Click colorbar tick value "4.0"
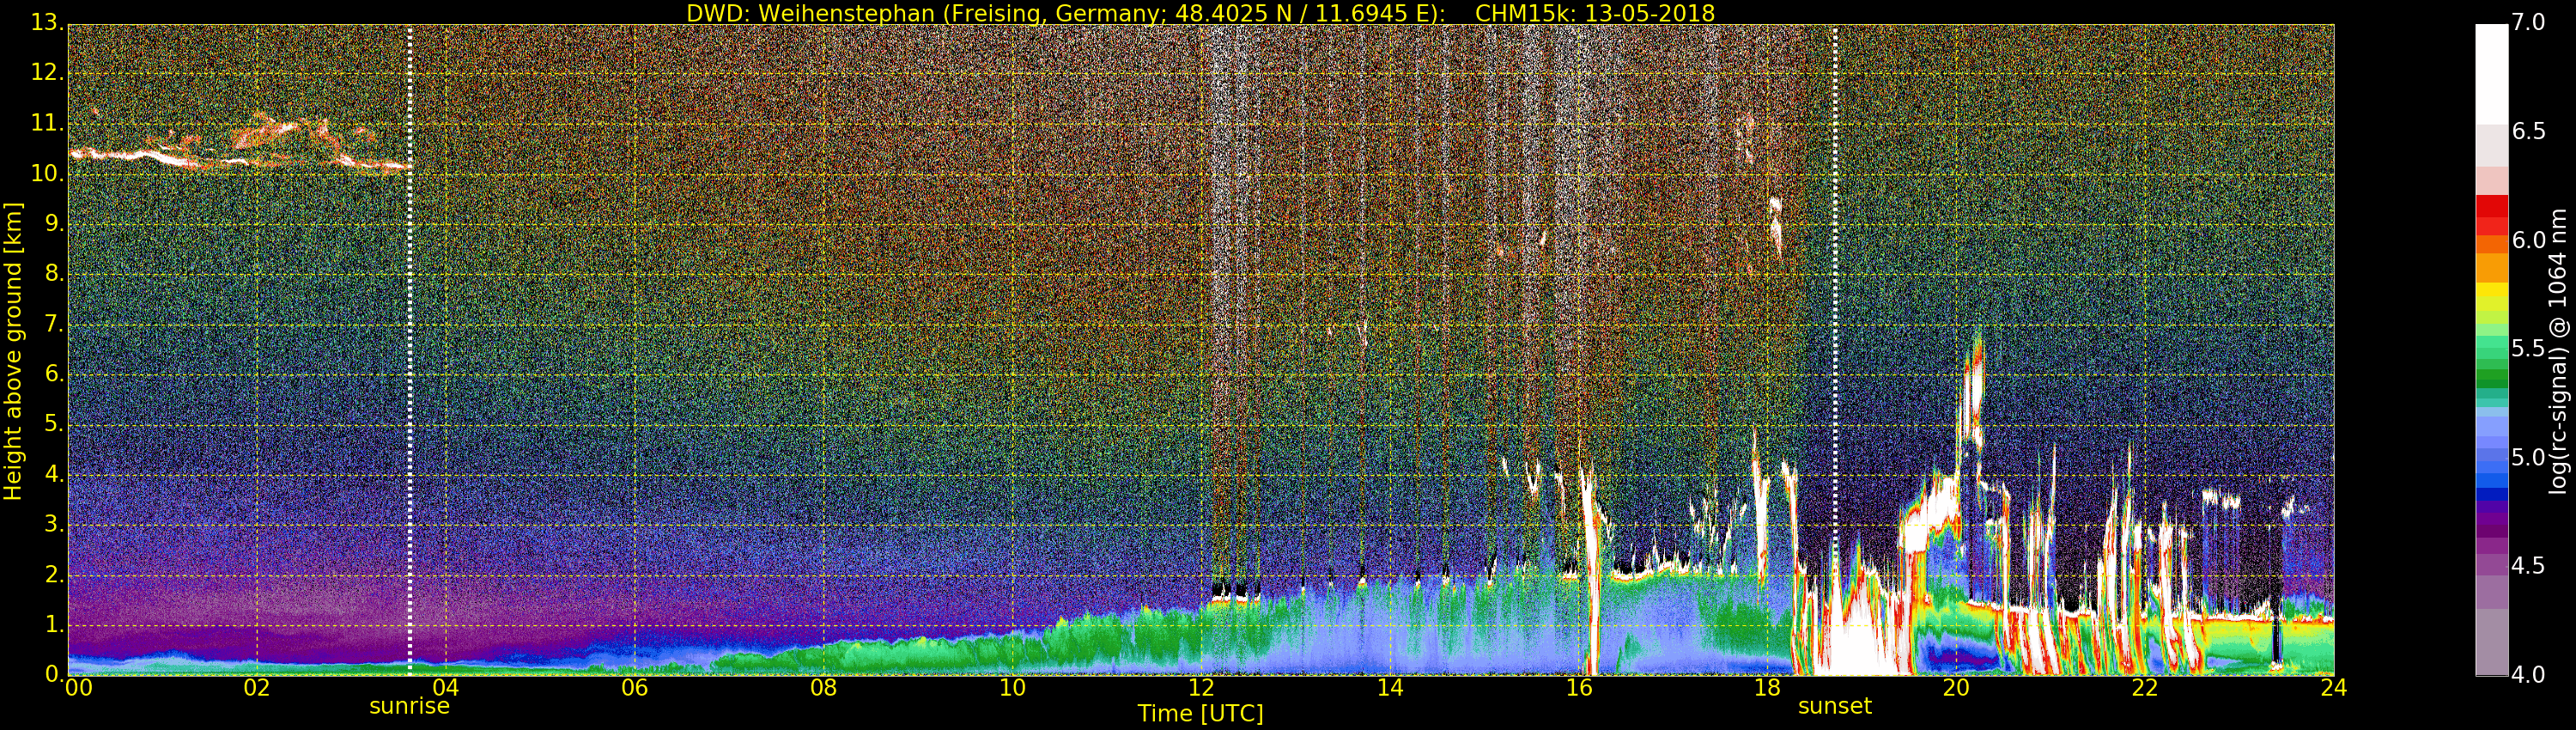 [2529, 675]
